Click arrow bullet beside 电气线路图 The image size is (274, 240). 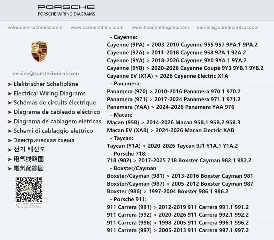pos(10,159)
